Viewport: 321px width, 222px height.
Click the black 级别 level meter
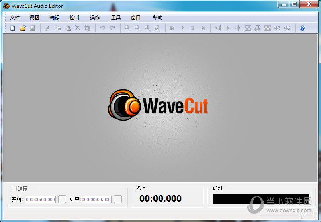pos(261,198)
